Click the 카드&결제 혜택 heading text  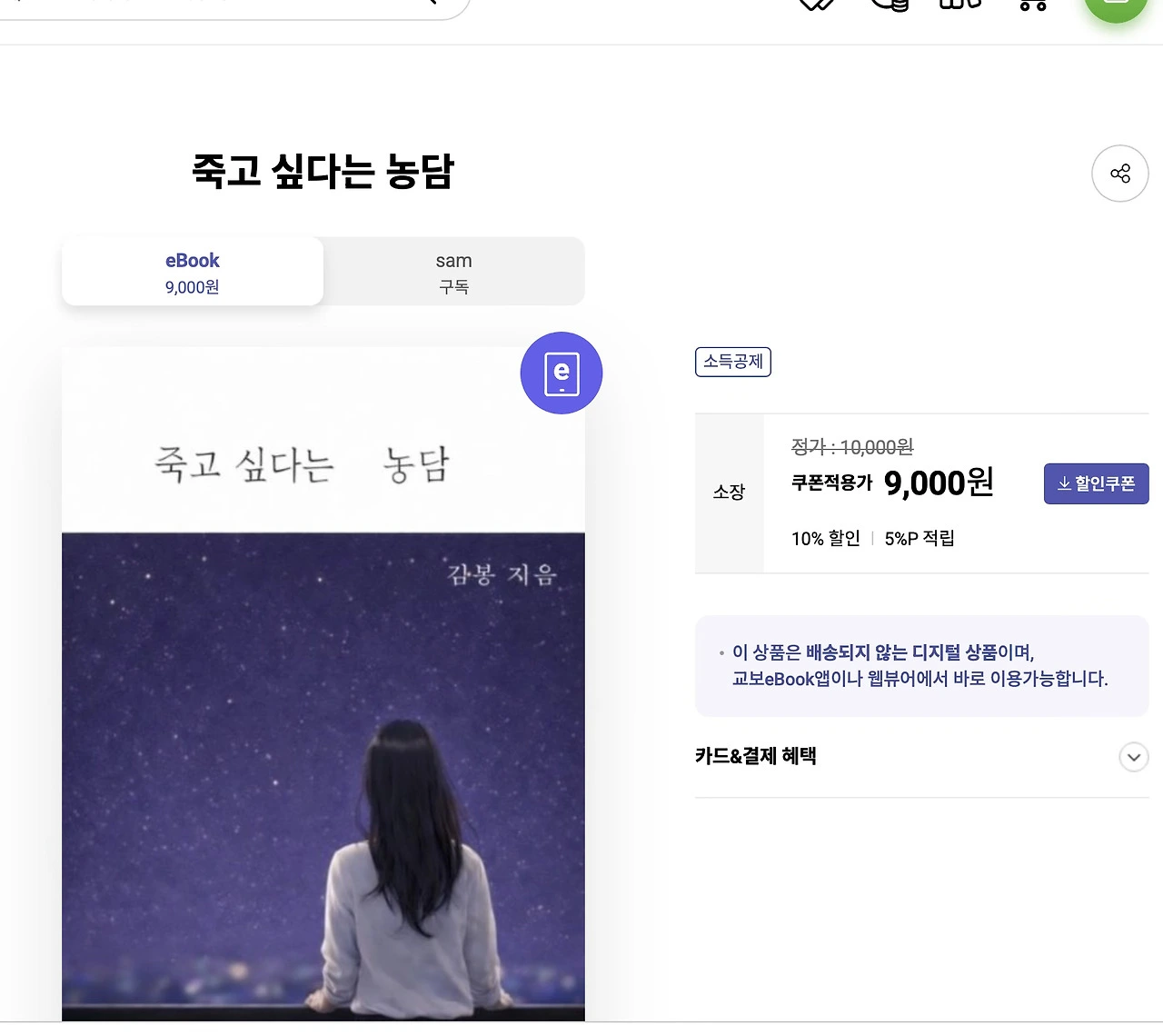755,756
